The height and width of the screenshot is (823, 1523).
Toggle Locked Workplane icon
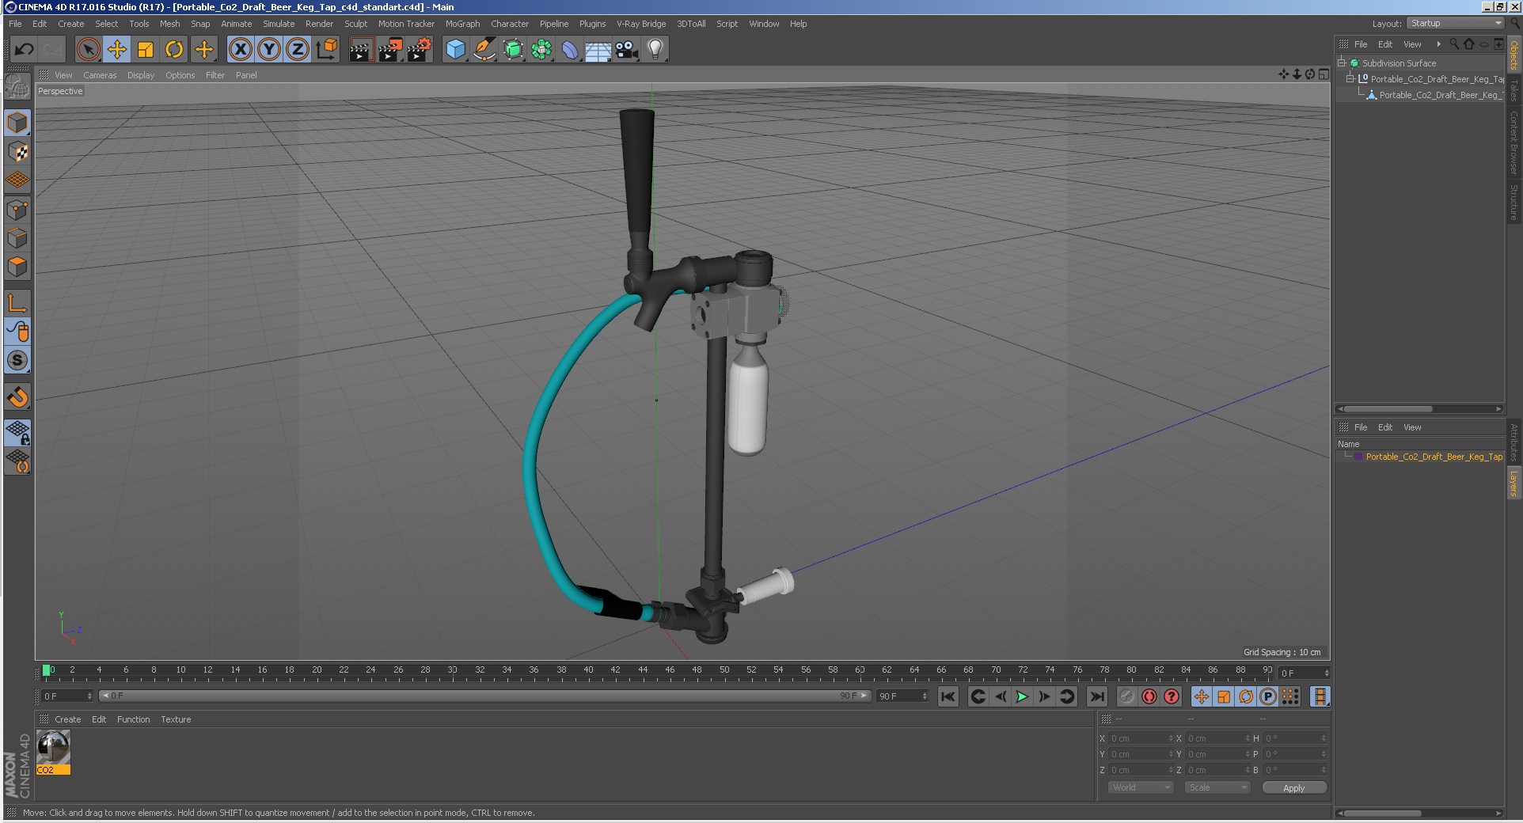17,432
